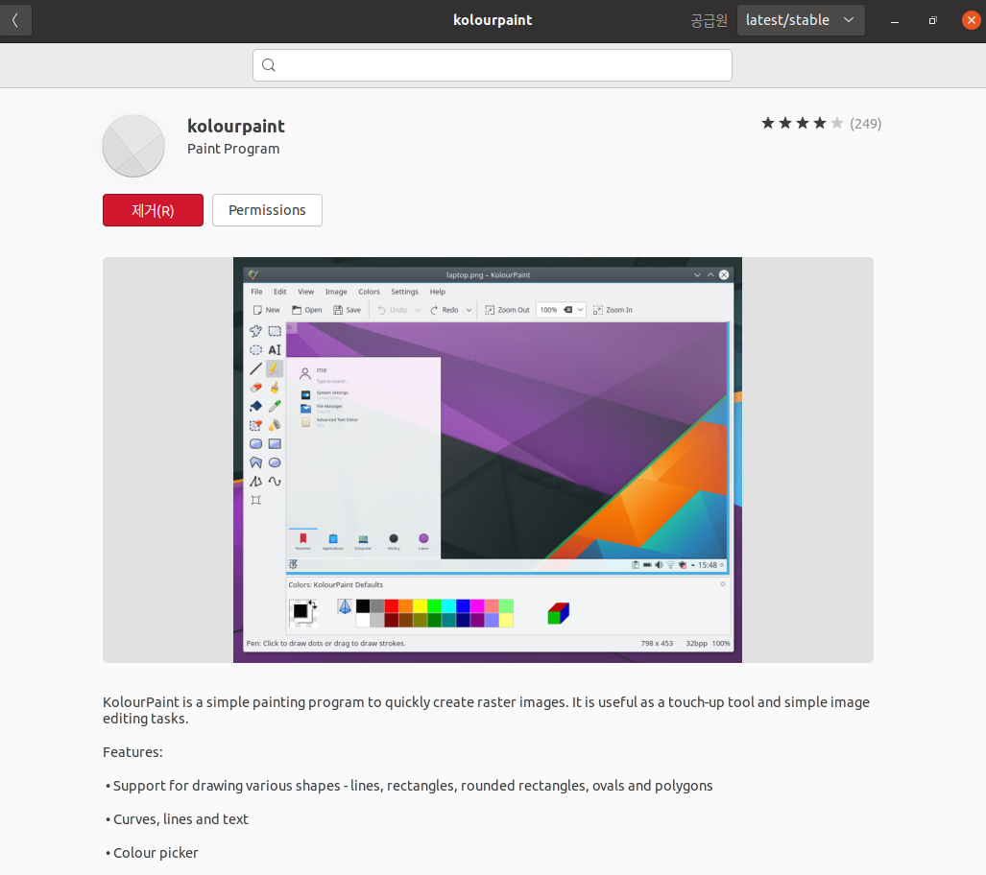
Task: Click the kolourpaint placeholder app icon
Action: coord(133,146)
